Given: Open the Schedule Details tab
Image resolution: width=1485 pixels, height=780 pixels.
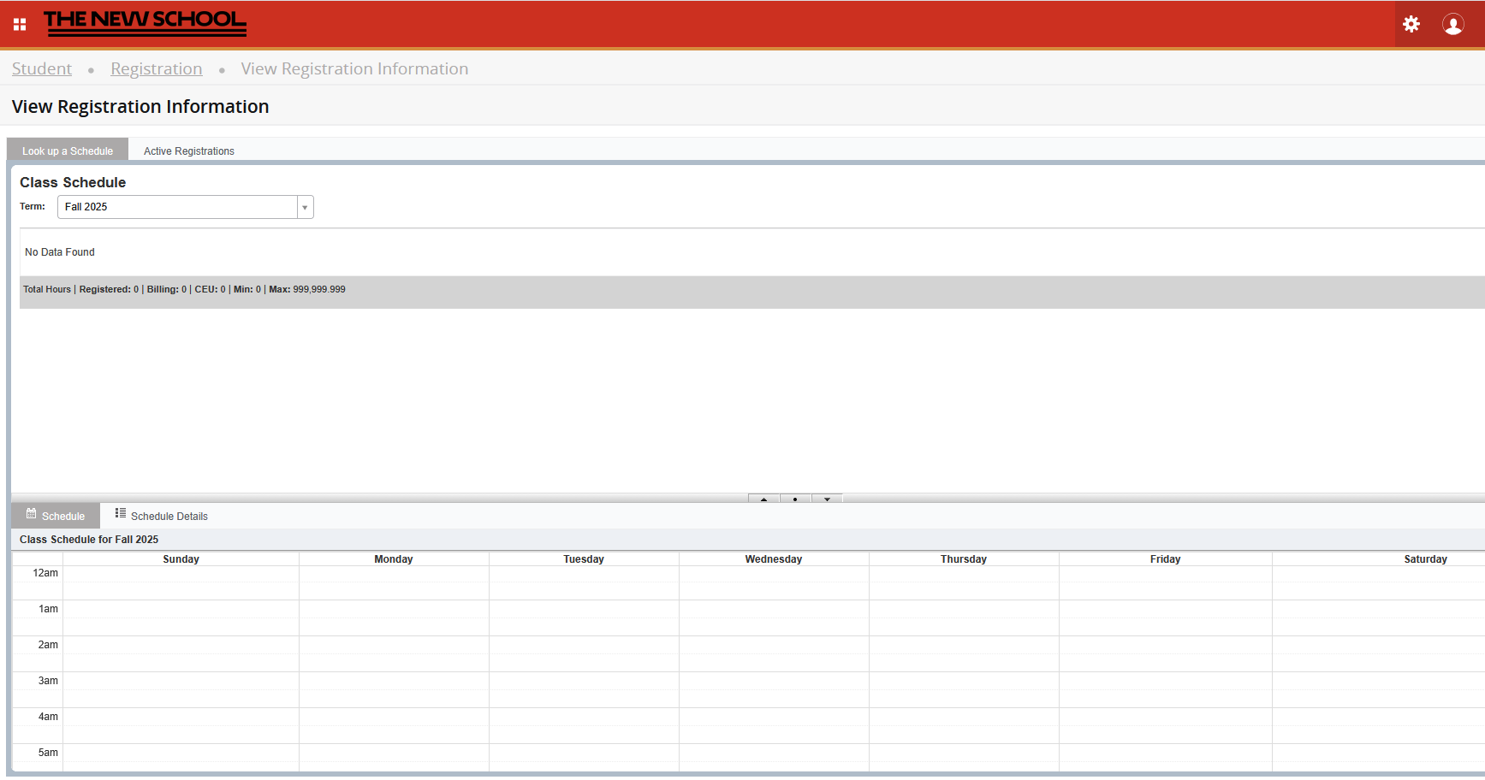Looking at the screenshot, I should pos(169,517).
